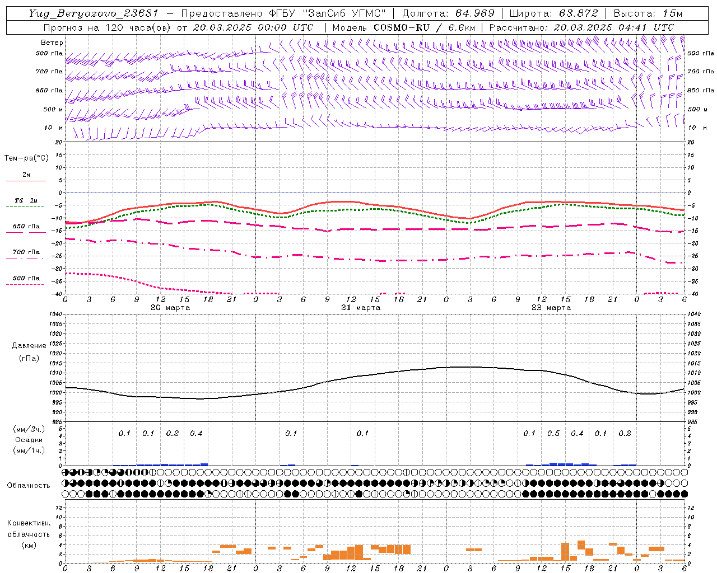Viewport: 717px width, 573px height.
Task: Click the 850 гПа temperature legend entry
Action: (26, 227)
